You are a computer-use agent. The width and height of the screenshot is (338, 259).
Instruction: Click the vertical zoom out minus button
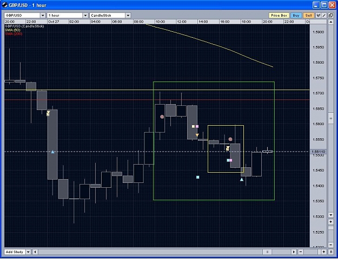(331, 245)
